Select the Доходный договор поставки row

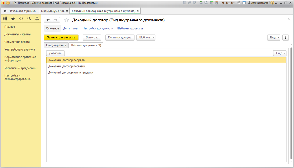coord(67,66)
